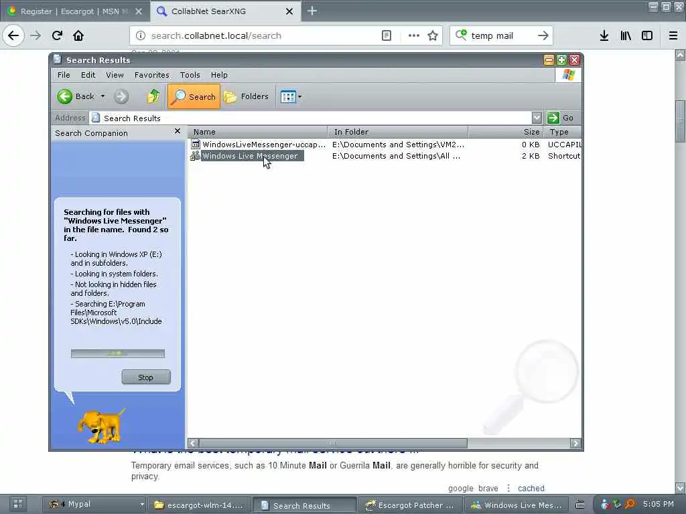Open the Favorites menu

point(152,75)
